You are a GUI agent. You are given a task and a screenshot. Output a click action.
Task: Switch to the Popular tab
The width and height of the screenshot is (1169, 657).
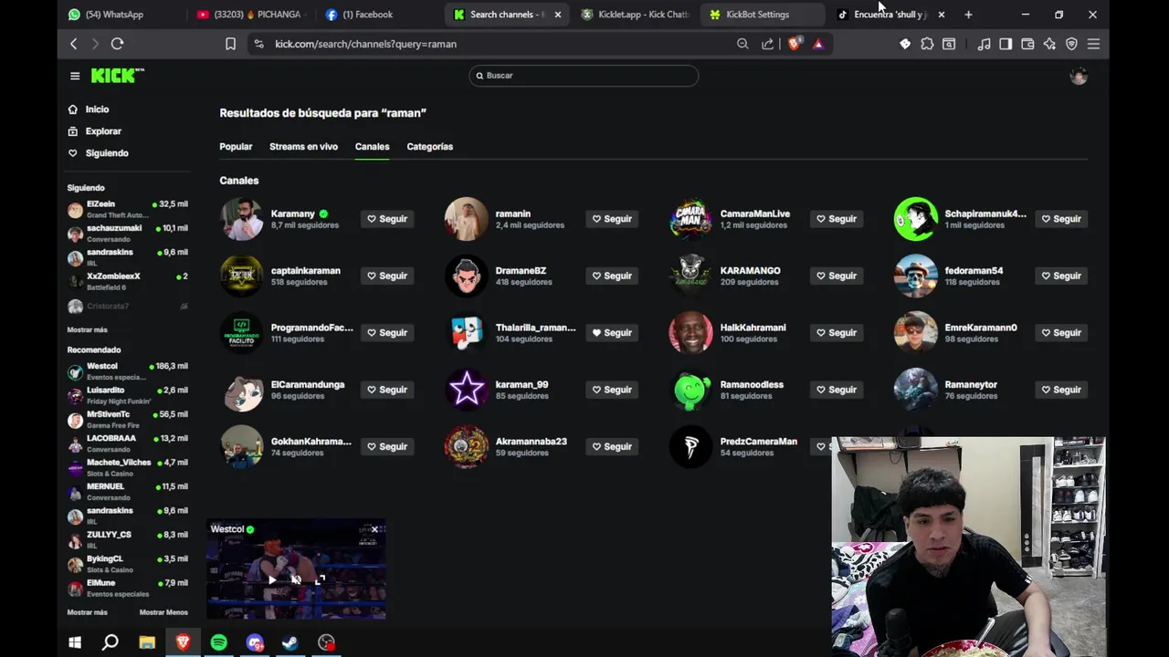(236, 146)
